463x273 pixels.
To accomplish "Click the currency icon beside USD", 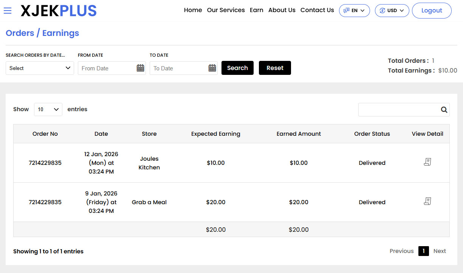I will pyautogui.click(x=382, y=11).
